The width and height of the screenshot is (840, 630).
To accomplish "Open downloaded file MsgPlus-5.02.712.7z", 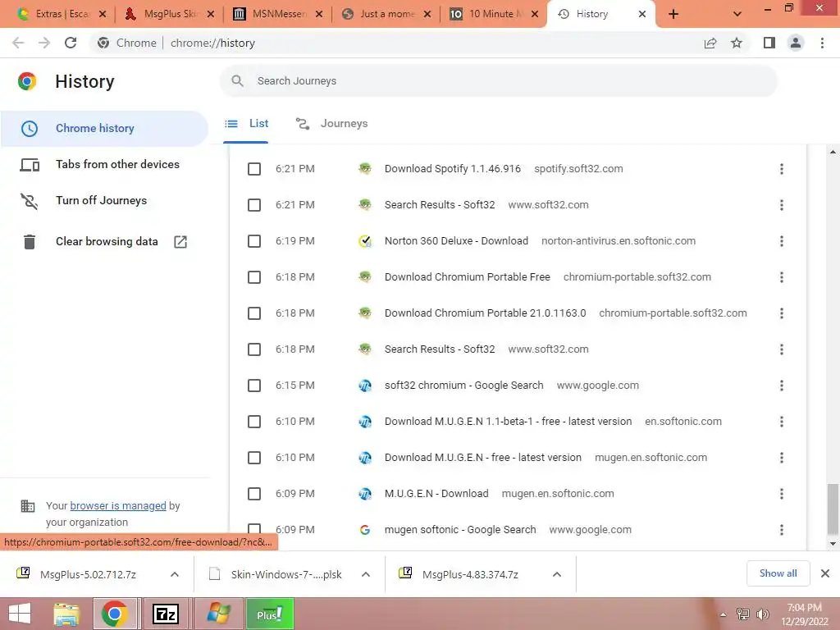I will [x=88, y=574].
